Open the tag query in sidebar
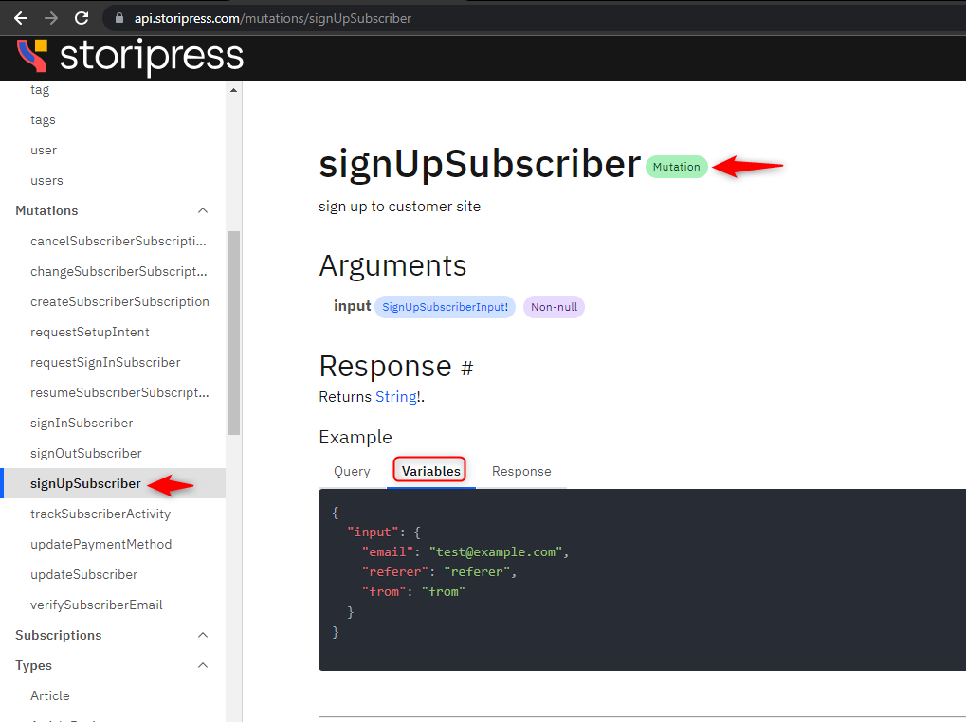Image resolution: width=966 pixels, height=722 pixels. (40, 90)
